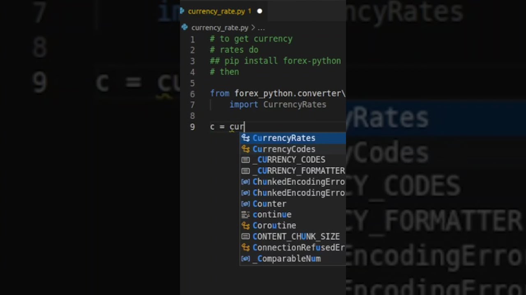
Task: Click the class icon beside CurrencyRates
Action: [x=246, y=138]
